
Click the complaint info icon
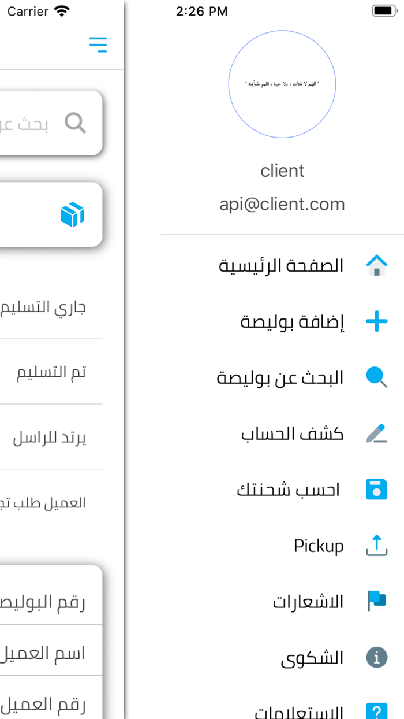376,657
